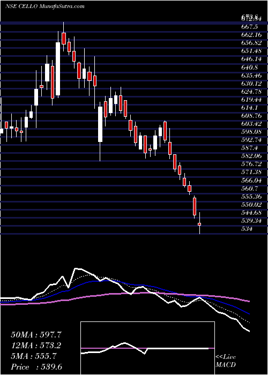This screenshot has width=268, height=375.
Task: Click the 656.82 price axis label
Action: pos(251,43)
